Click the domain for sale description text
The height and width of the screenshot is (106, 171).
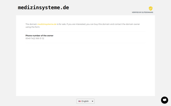pyautogui.click(x=83, y=25)
